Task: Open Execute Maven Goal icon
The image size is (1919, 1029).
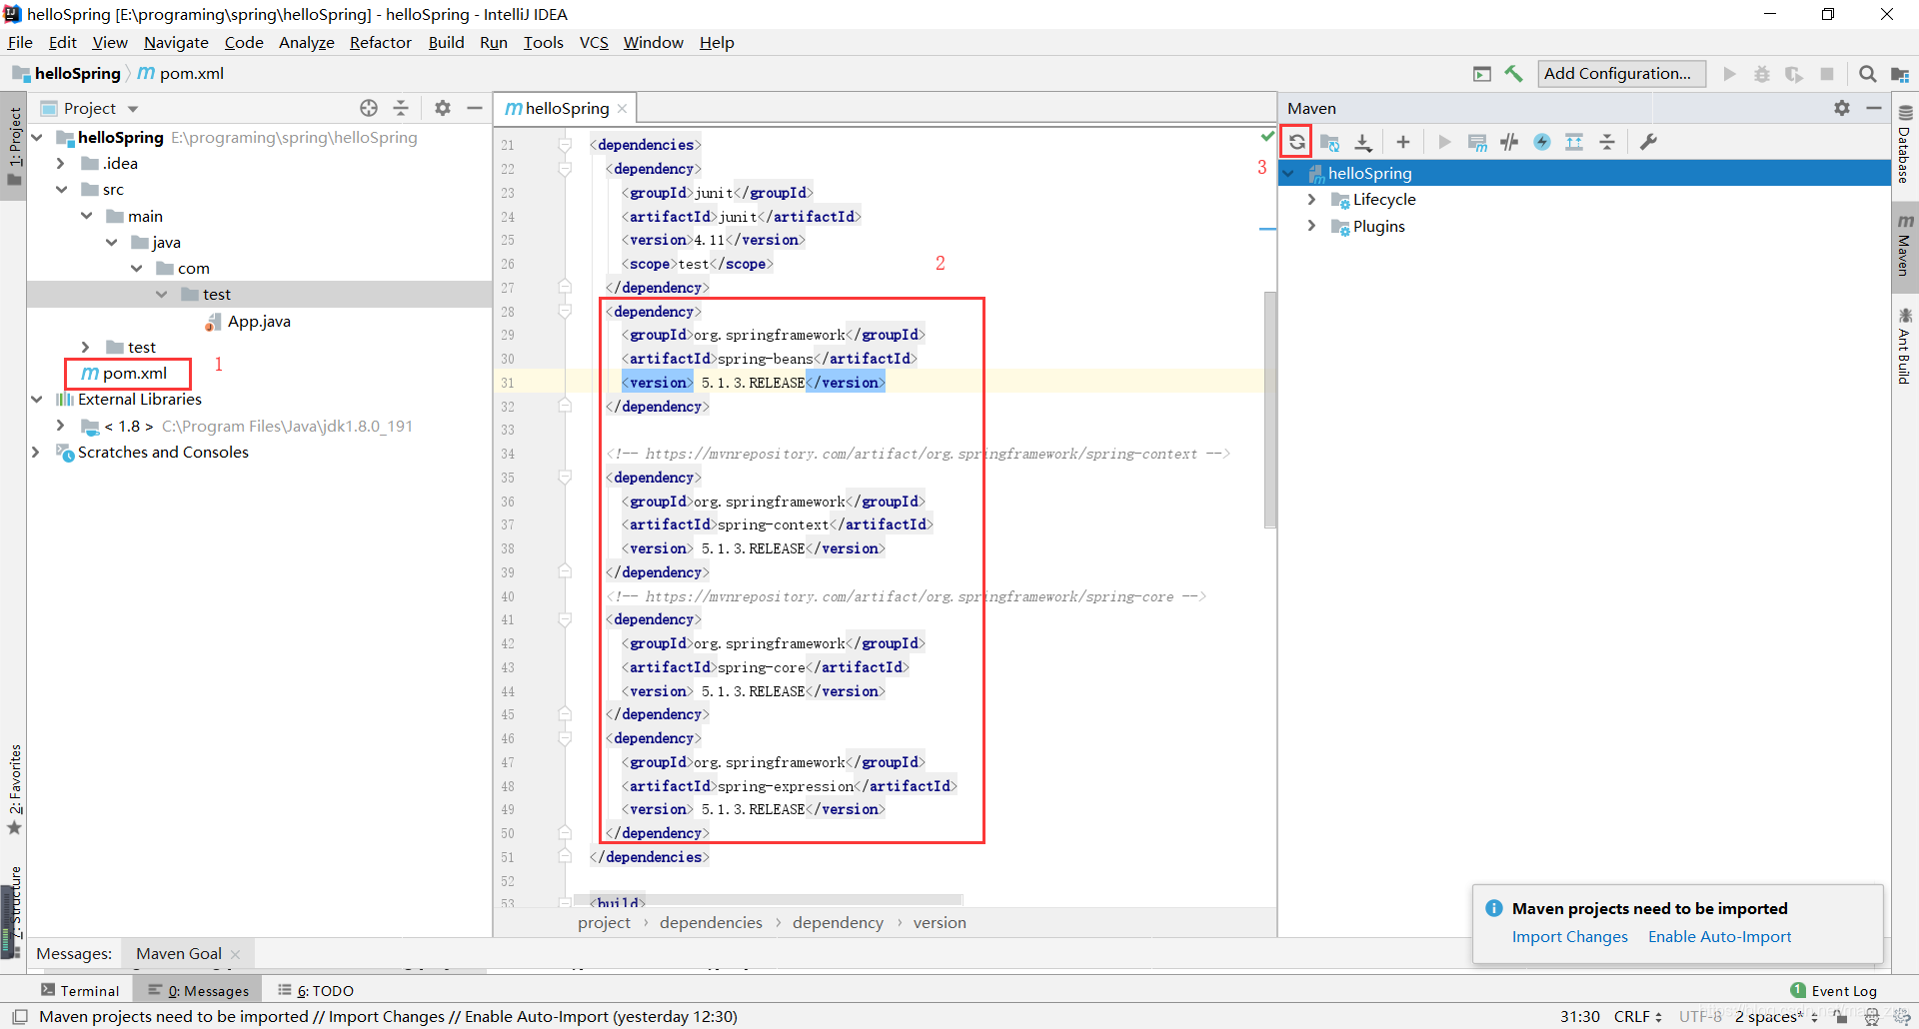Action: (x=1477, y=142)
